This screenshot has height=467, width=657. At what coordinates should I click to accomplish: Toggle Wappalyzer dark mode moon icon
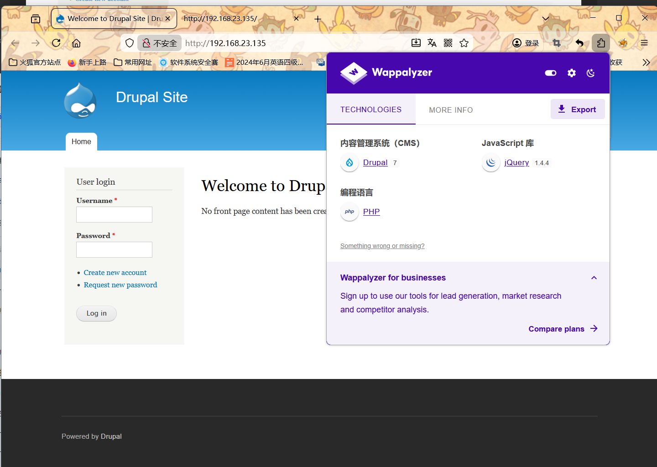pyautogui.click(x=591, y=73)
